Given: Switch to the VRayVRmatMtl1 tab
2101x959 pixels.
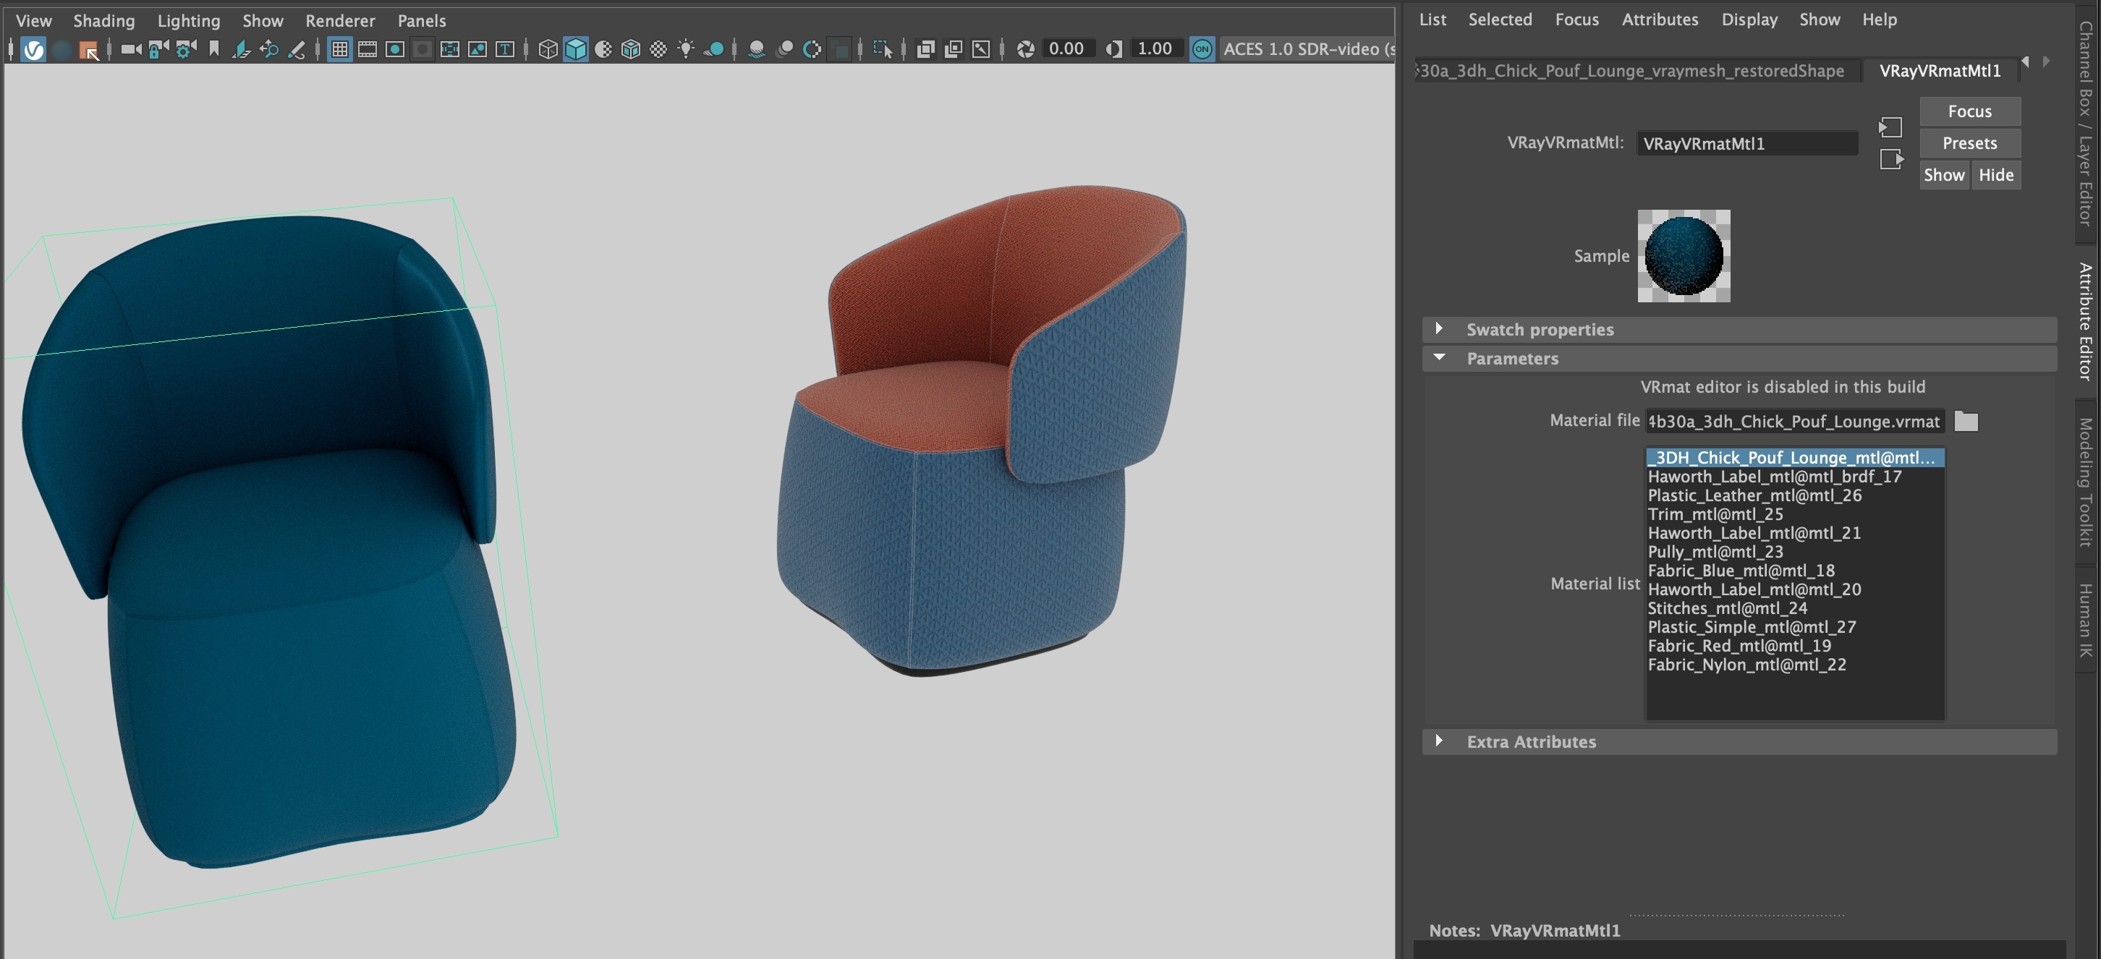Looking at the screenshot, I should (x=1940, y=71).
